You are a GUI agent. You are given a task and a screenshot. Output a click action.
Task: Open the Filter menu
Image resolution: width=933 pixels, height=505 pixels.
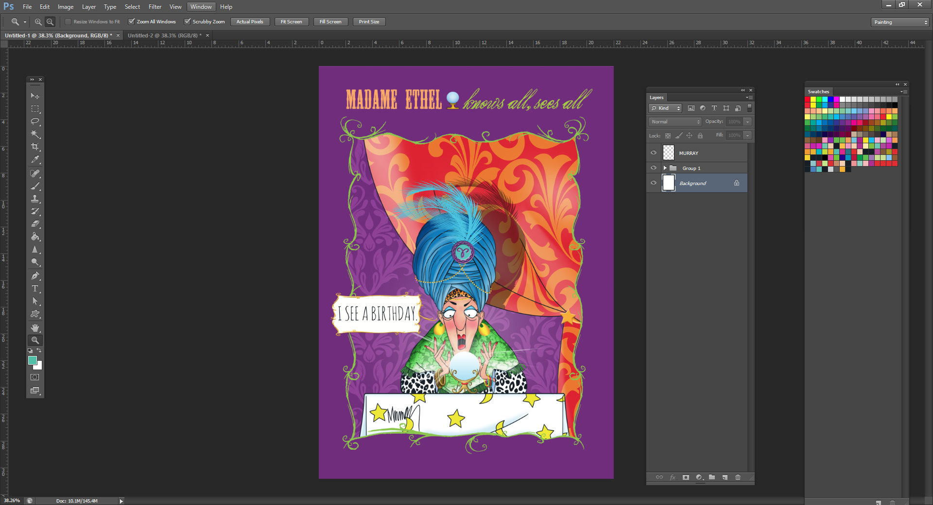pos(155,7)
